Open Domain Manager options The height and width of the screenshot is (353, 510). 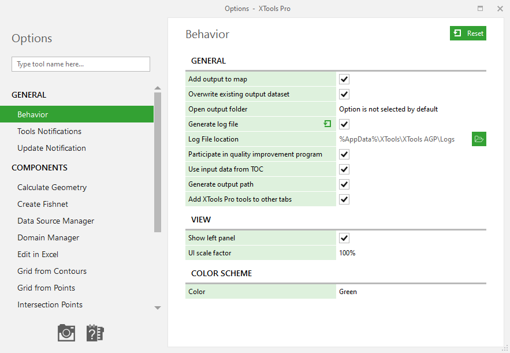pos(49,237)
